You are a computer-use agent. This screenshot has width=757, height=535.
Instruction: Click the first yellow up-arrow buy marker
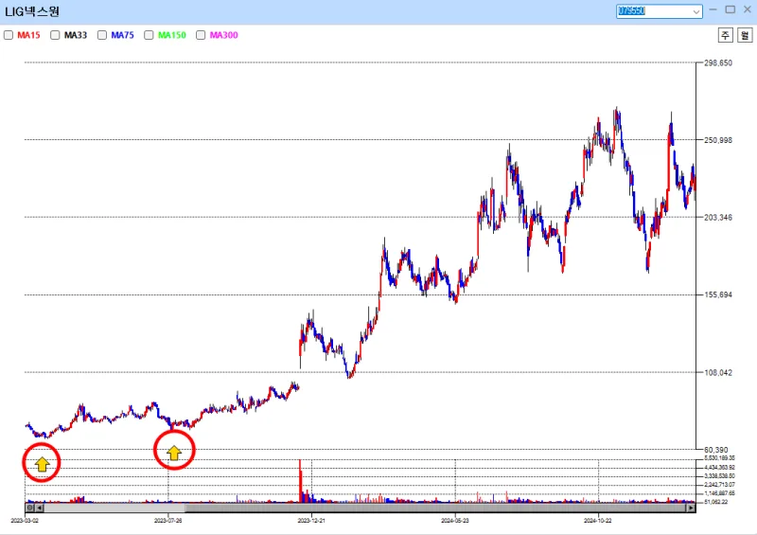click(42, 464)
